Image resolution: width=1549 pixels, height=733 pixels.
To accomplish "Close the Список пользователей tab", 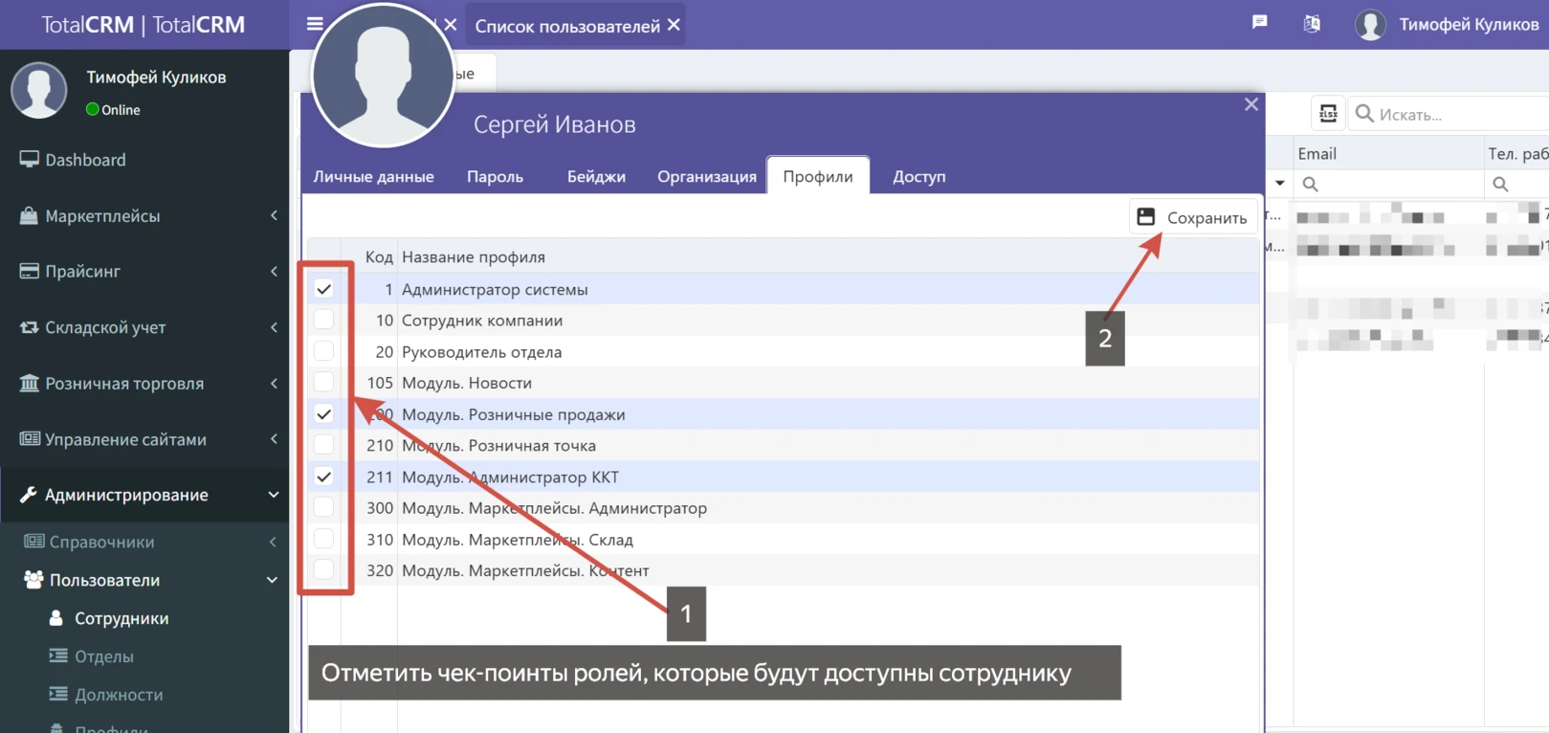I will click(674, 25).
